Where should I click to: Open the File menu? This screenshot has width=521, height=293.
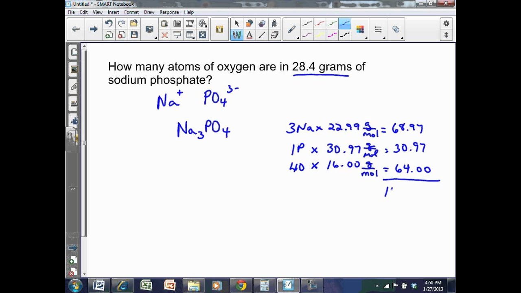71,12
